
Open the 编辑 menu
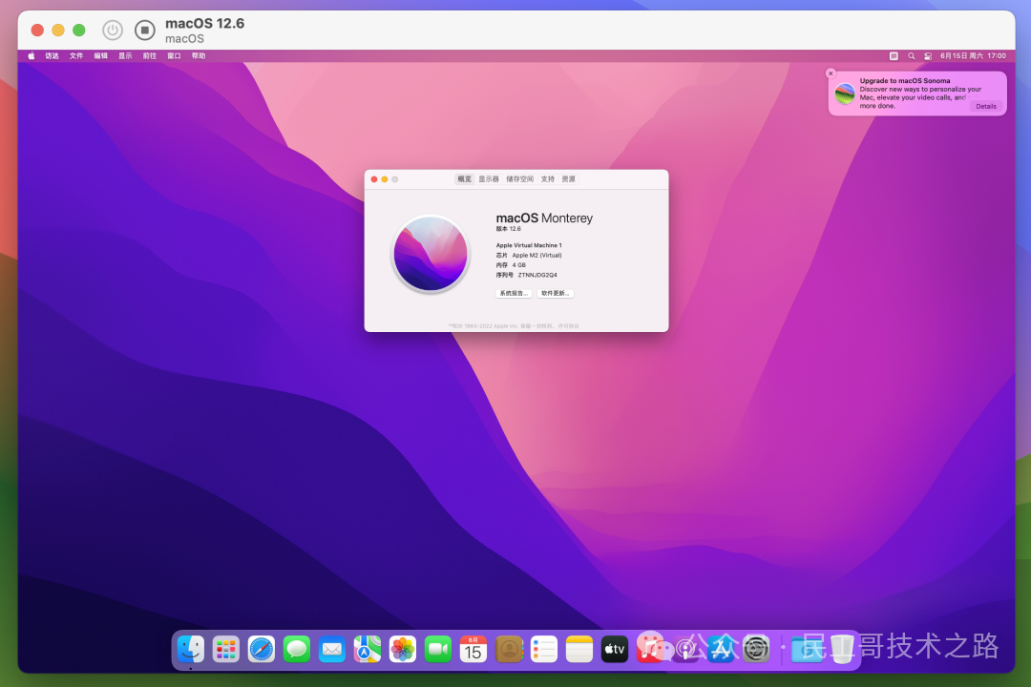pos(100,56)
